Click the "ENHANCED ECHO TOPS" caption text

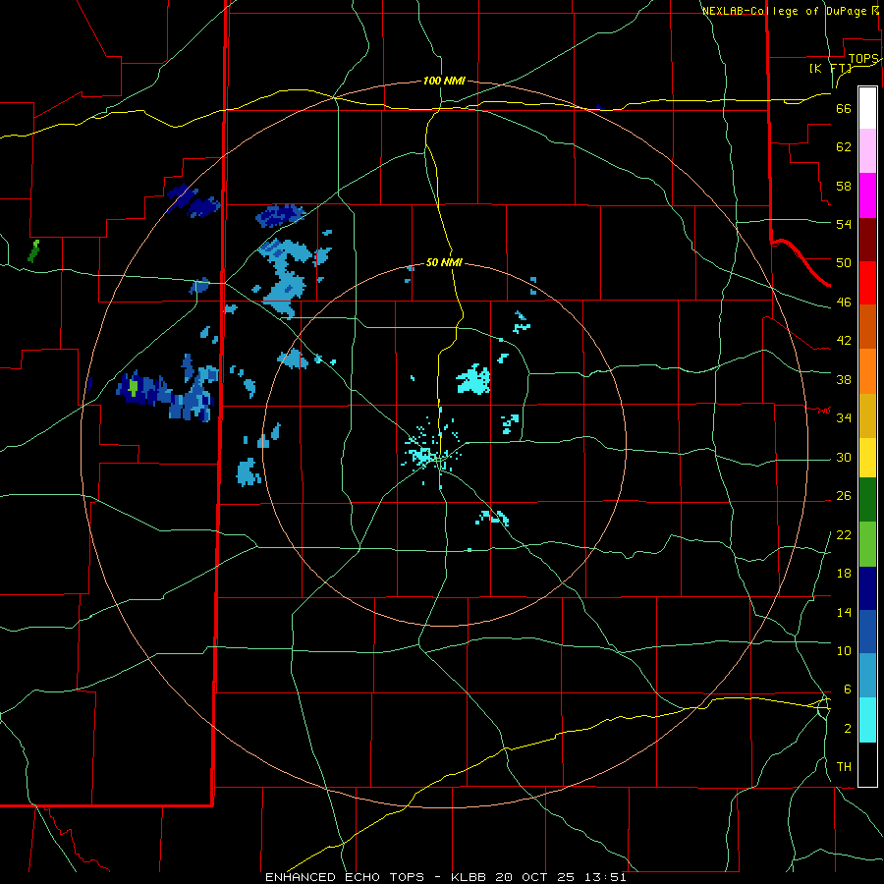[345, 877]
